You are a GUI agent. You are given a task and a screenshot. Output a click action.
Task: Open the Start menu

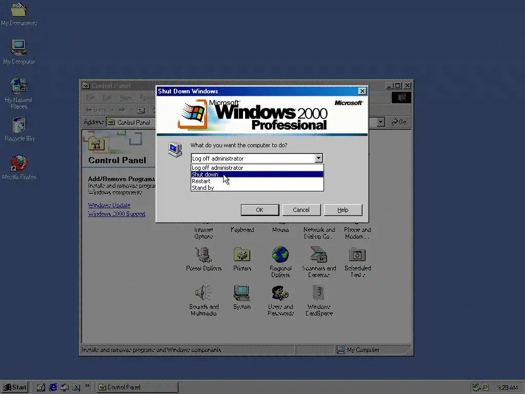[x=14, y=387]
